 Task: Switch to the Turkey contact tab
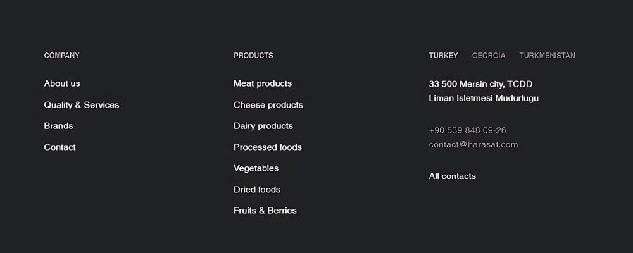443,56
